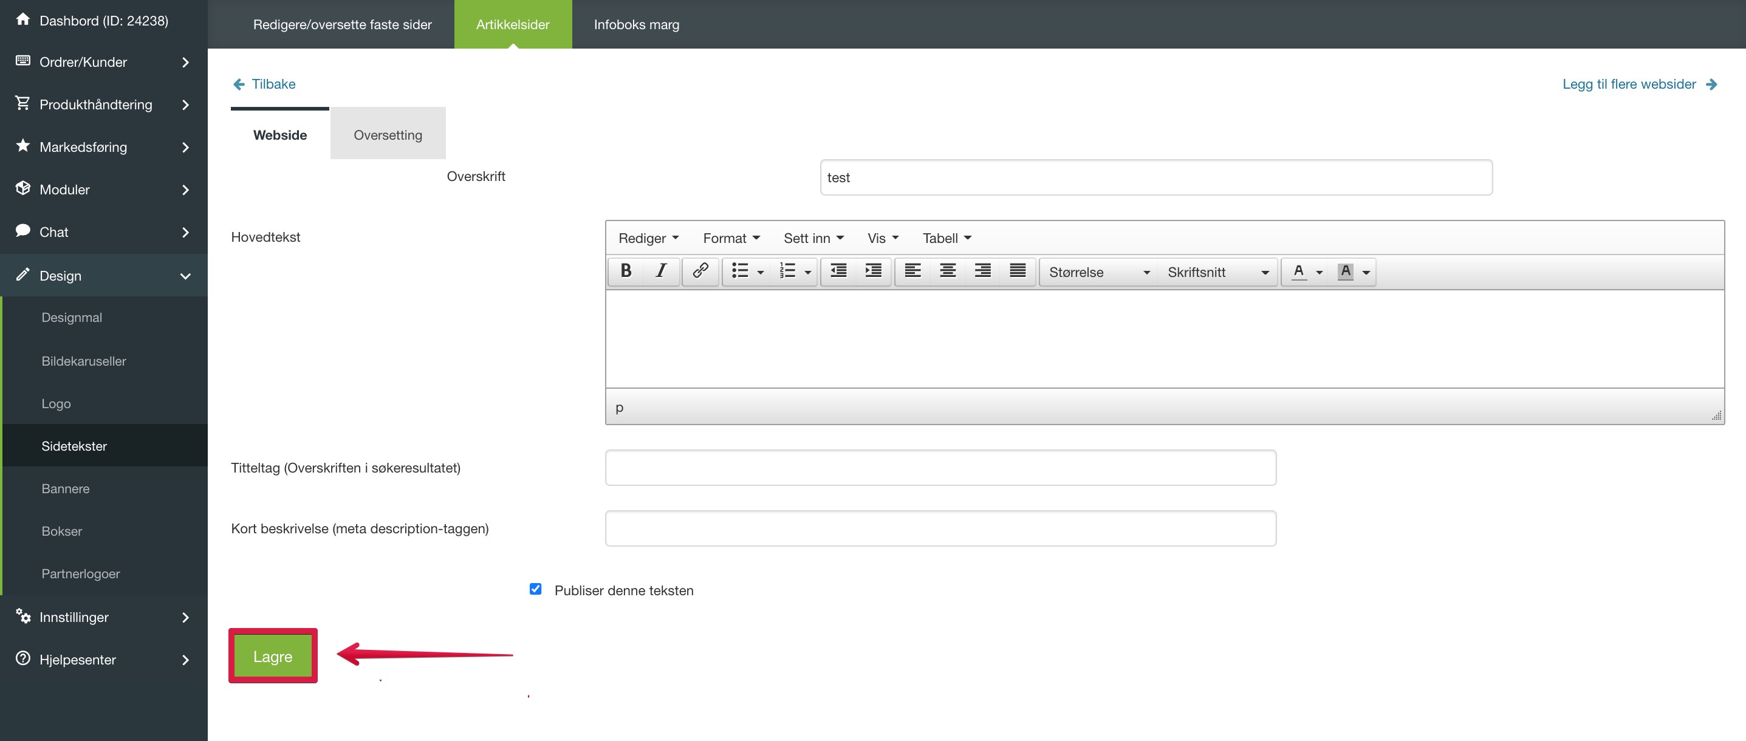Align text left

point(913,271)
